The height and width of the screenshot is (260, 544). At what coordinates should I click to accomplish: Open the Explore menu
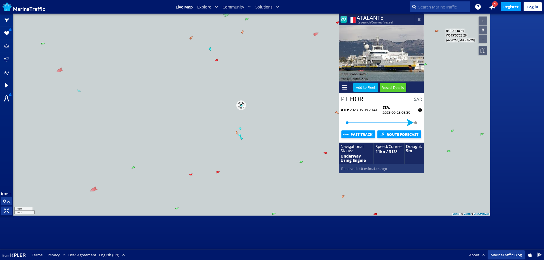(x=204, y=7)
